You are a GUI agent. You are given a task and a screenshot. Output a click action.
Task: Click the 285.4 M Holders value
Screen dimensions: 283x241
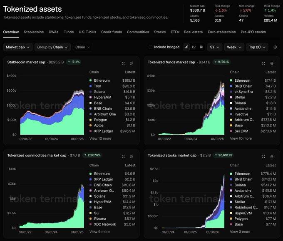pyautogui.click(x=270, y=20)
